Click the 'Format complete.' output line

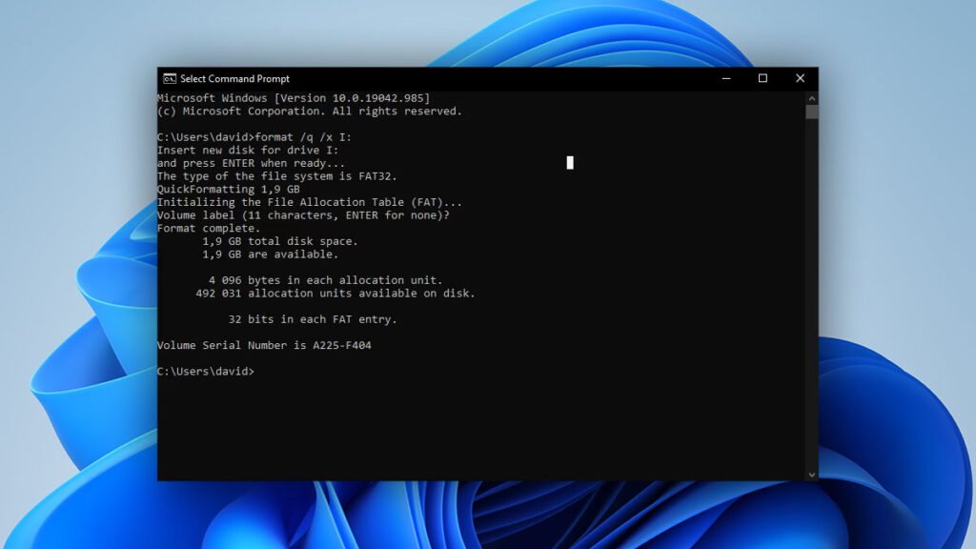coord(208,228)
